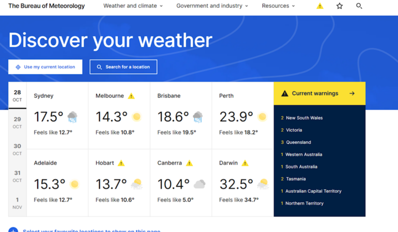This screenshot has height=232, width=398.
Task: Click the Melbourne warning triangle icon
Action: click(131, 96)
